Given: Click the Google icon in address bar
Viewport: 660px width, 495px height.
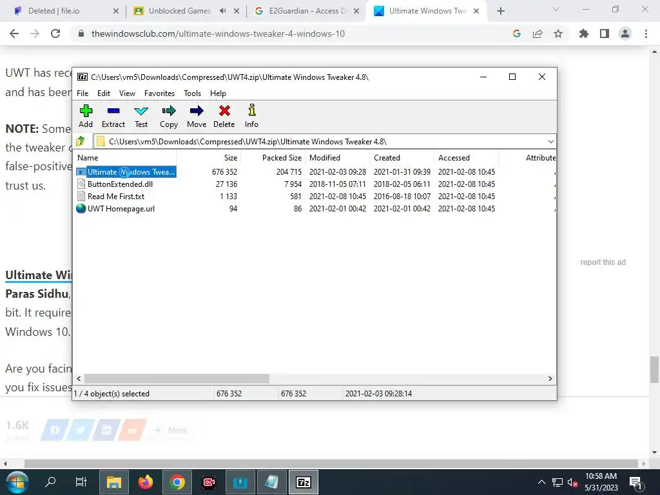Looking at the screenshot, I should pyautogui.click(x=517, y=34).
